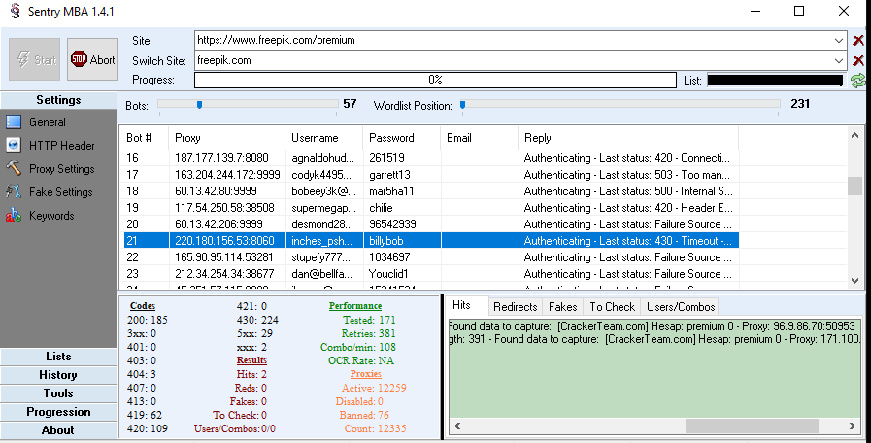
Task: Open the Progression sidebar section
Action: (58, 412)
